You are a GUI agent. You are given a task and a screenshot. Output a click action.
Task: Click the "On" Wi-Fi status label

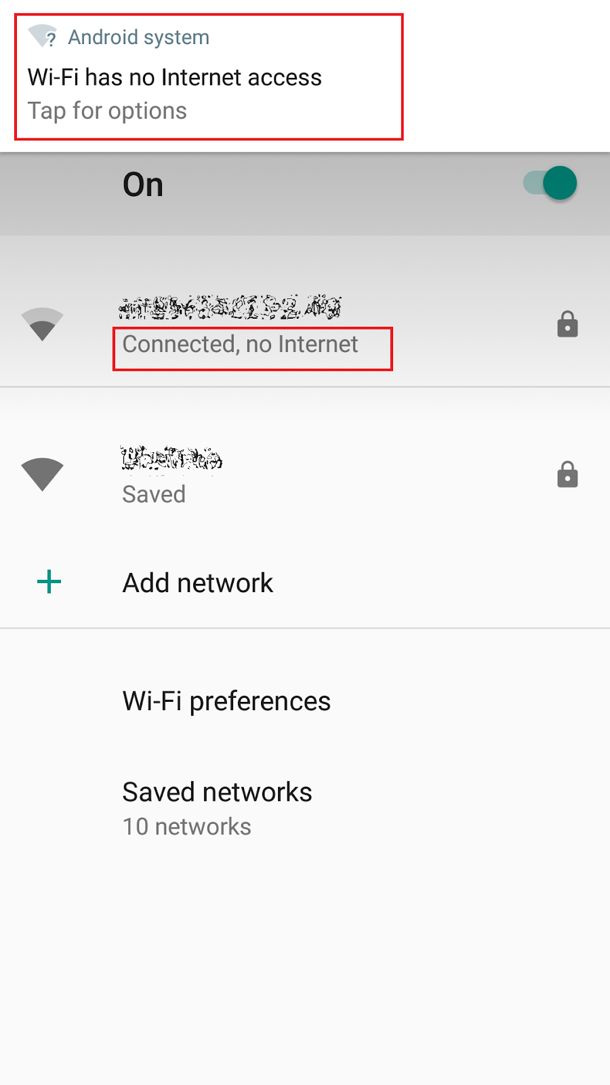pyautogui.click(x=143, y=185)
